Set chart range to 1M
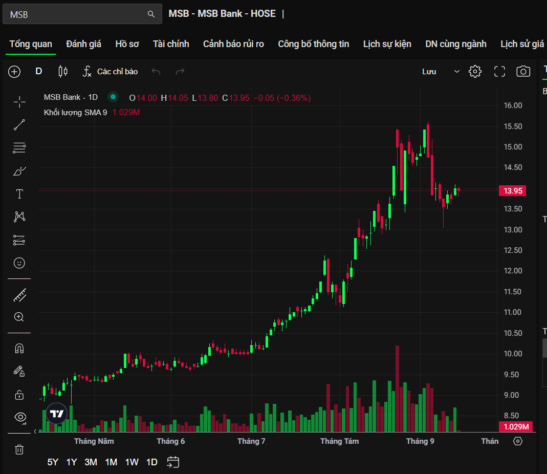This screenshot has height=474, width=547. [x=111, y=462]
